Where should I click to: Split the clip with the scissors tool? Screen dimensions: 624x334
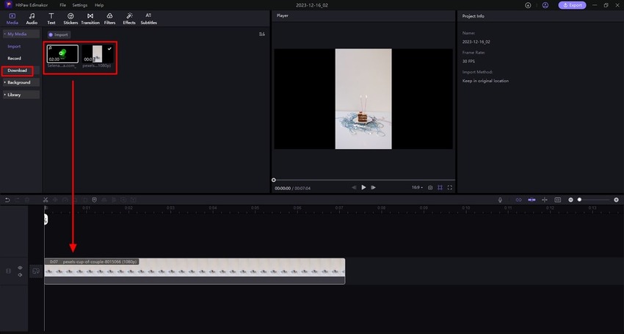click(46, 200)
